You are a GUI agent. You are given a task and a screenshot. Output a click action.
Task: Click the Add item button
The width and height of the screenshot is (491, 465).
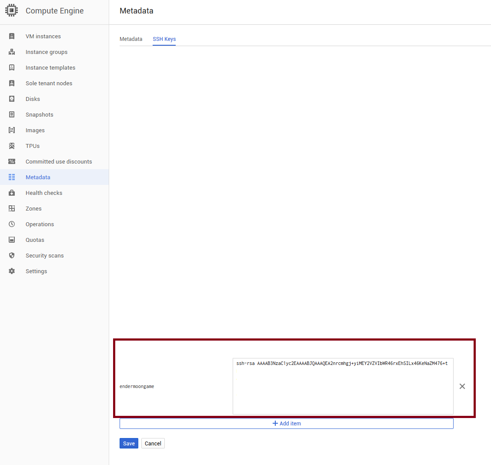[287, 423]
